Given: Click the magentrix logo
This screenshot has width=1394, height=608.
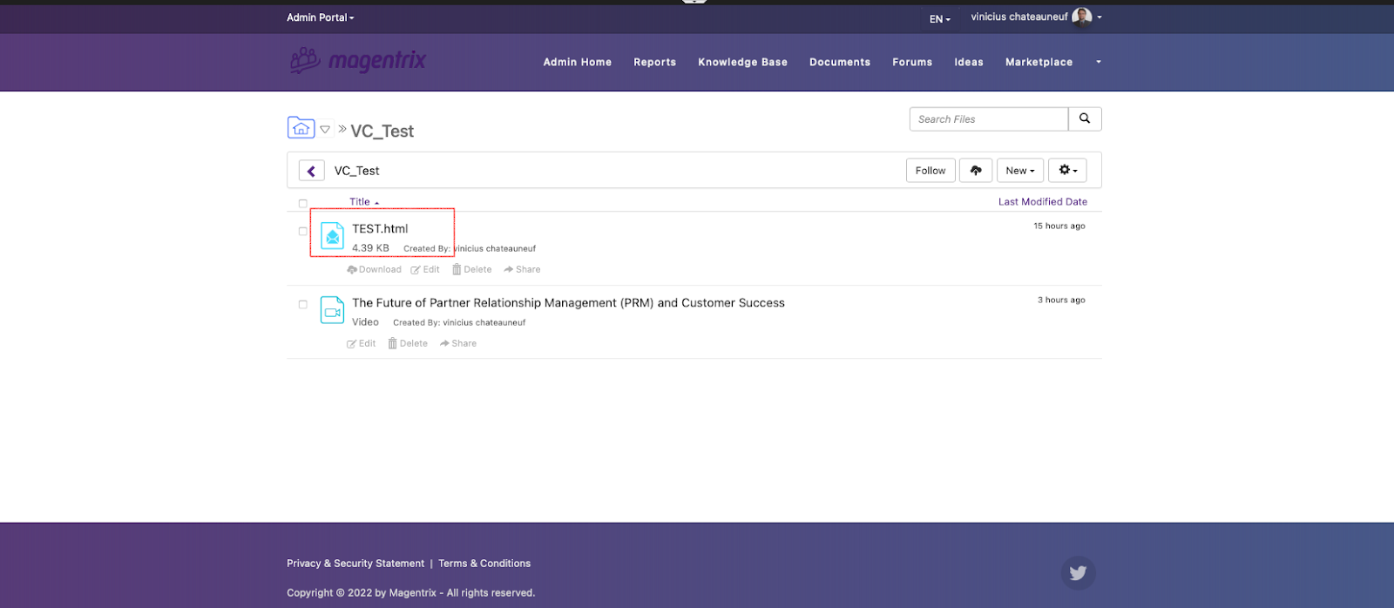Looking at the screenshot, I should (x=357, y=60).
